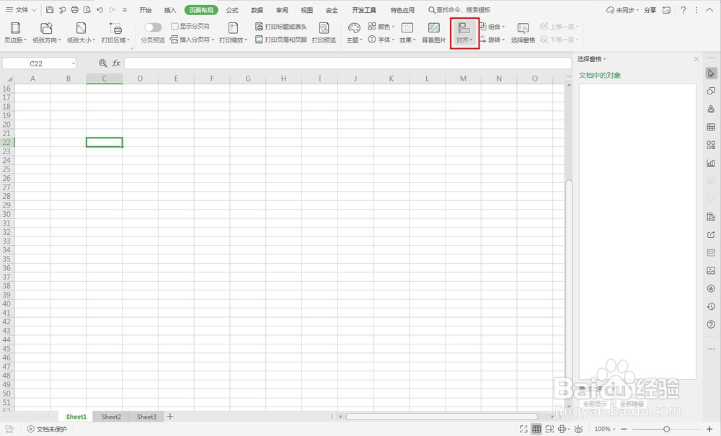
Task: Open the shapes icon in right sidebar
Action: point(711,91)
